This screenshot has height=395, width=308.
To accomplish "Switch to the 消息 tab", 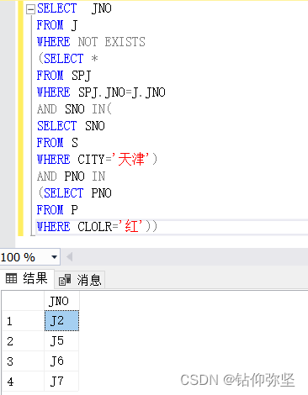I will click(x=80, y=280).
